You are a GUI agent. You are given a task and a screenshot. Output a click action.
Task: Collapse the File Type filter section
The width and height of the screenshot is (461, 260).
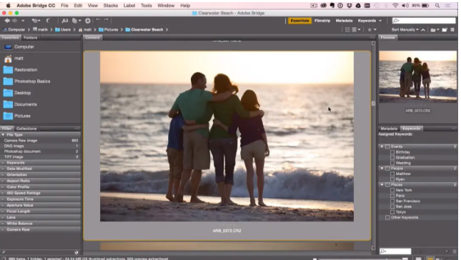tap(3, 134)
